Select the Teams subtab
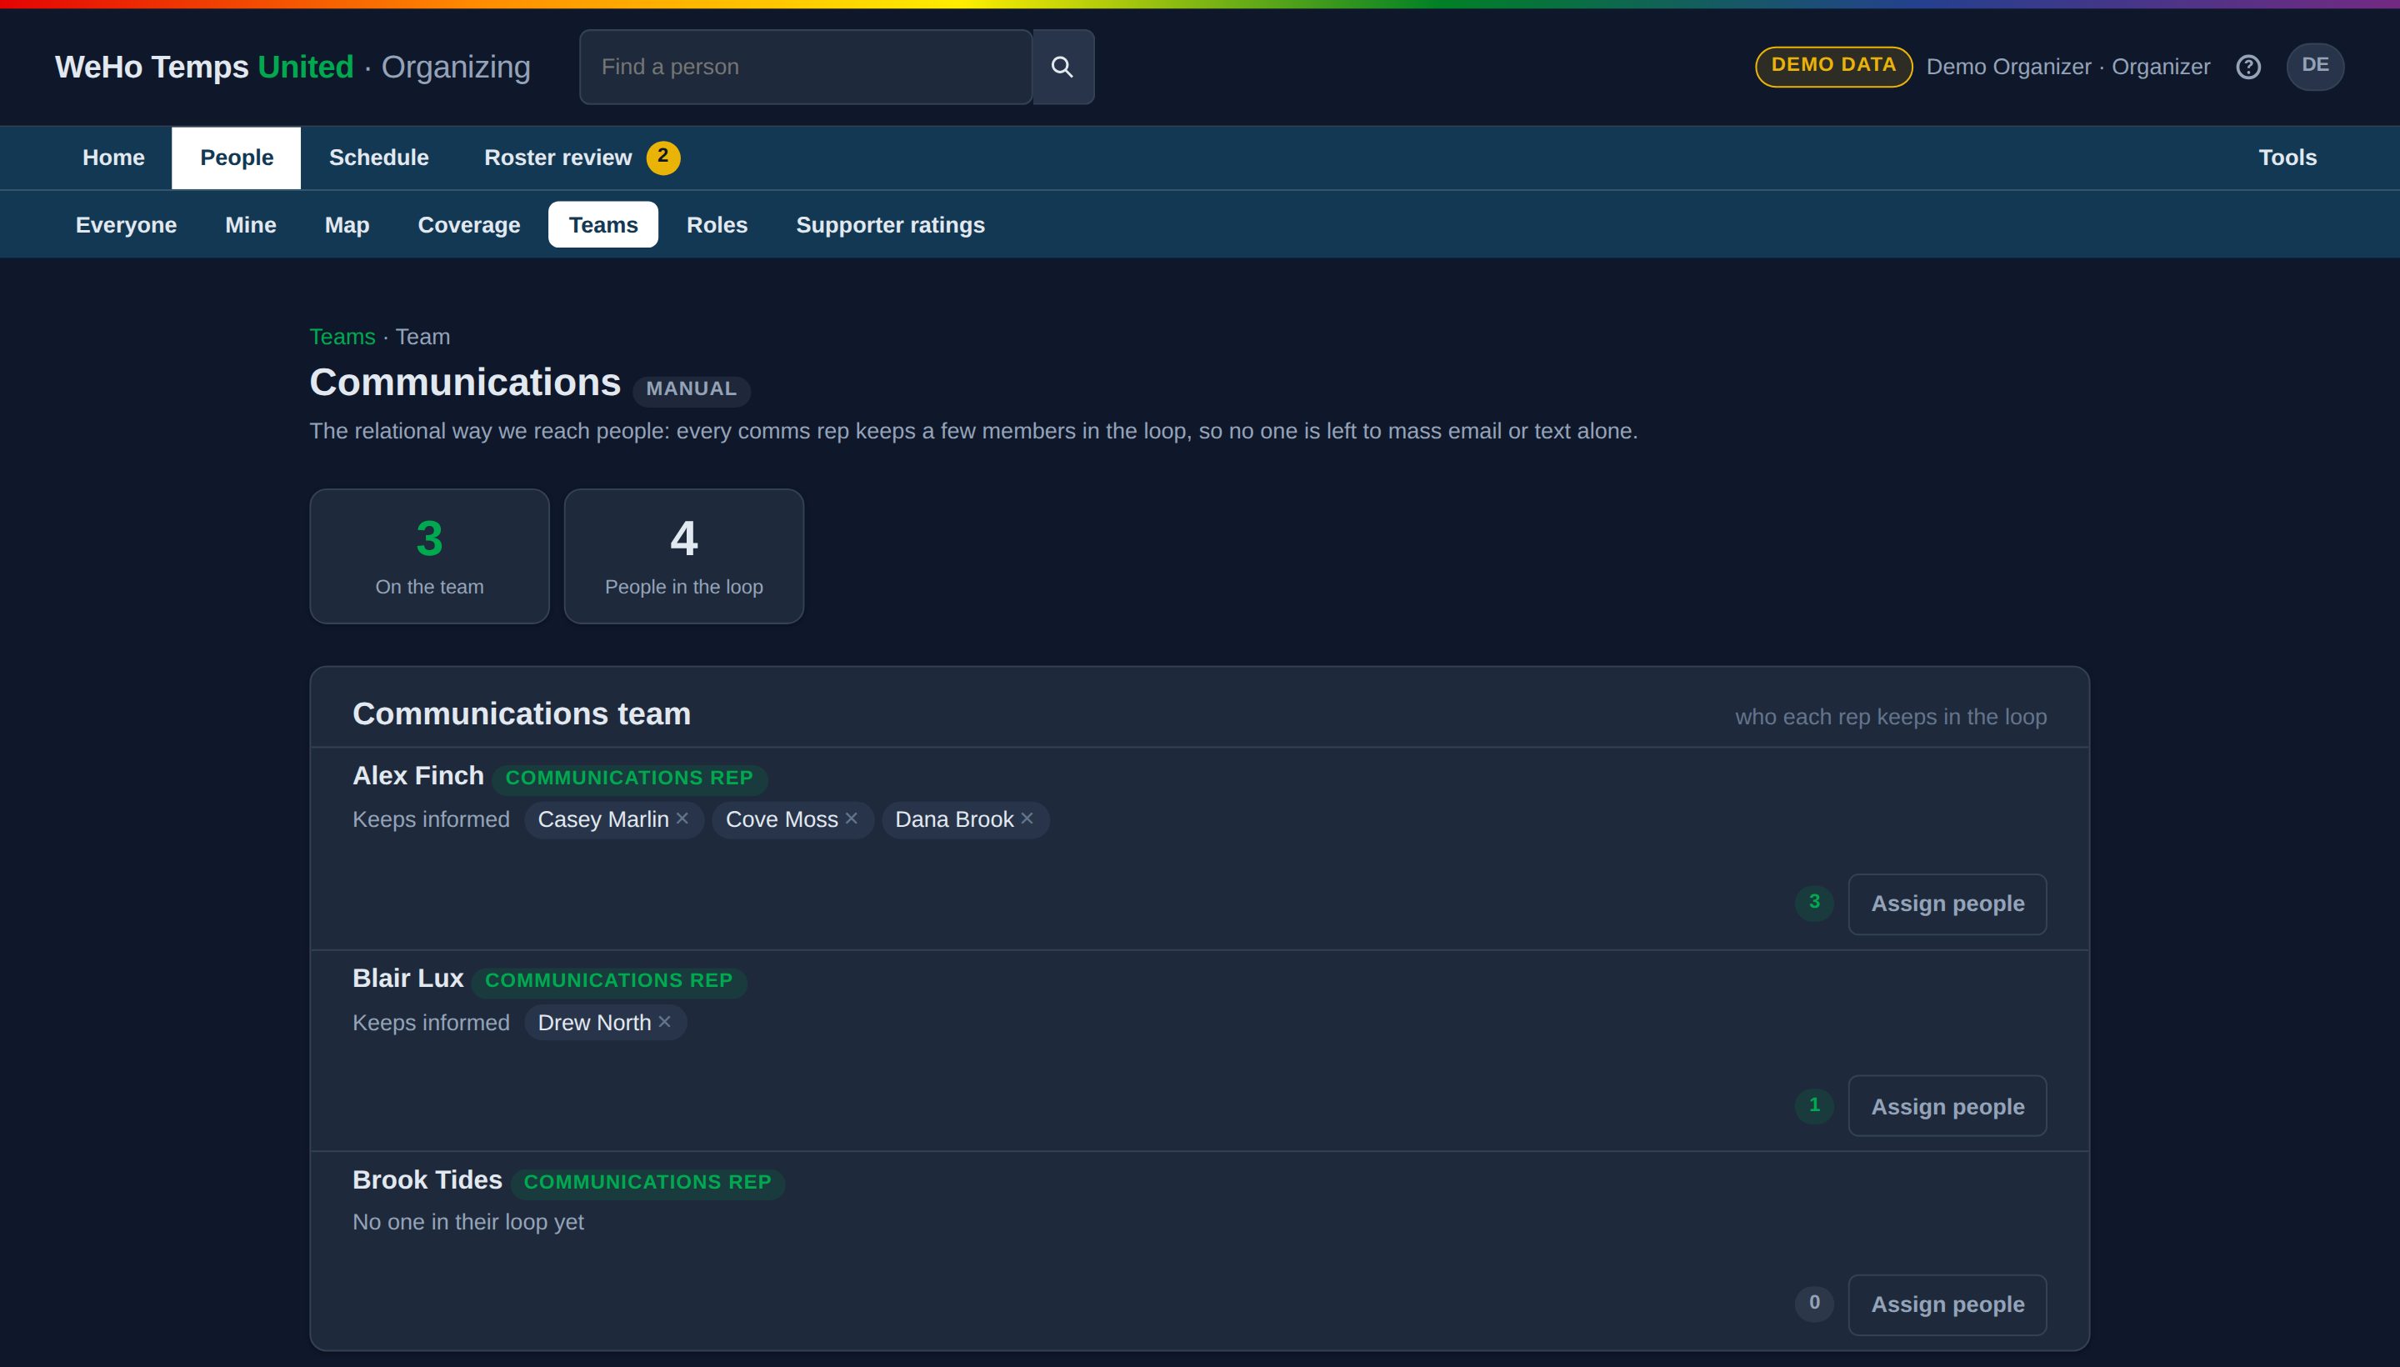 click(x=603, y=225)
